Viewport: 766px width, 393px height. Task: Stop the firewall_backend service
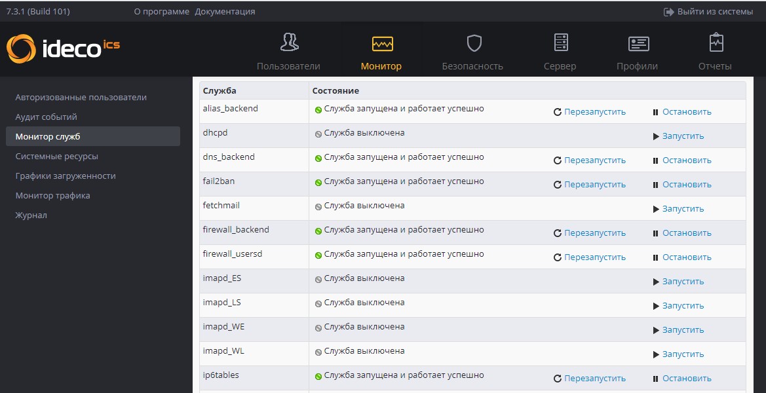[x=686, y=233]
